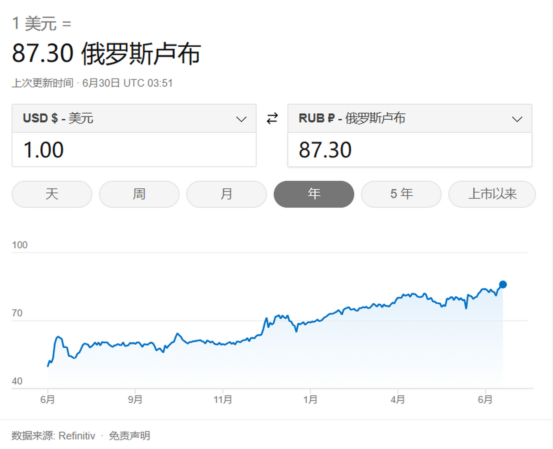Click the 70 y-axis label
Image resolution: width=553 pixels, height=449 pixels.
(x=17, y=313)
